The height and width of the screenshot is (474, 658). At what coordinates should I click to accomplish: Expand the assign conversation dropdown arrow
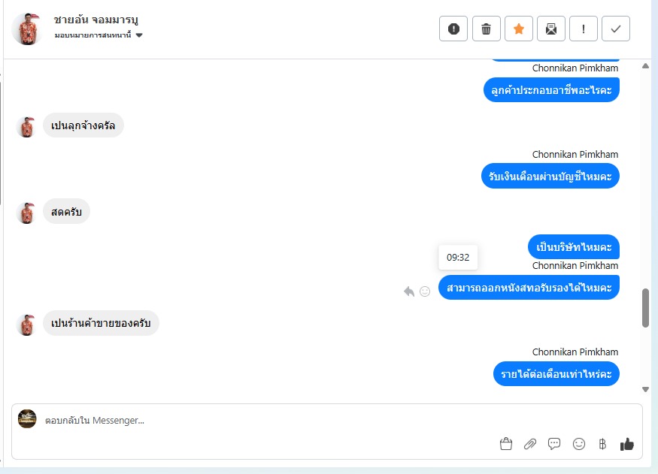(139, 35)
